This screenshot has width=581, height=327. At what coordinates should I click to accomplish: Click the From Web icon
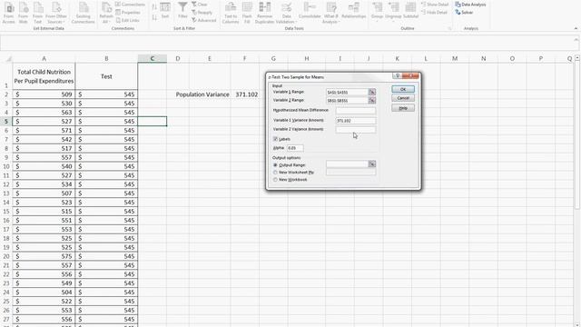(x=23, y=13)
